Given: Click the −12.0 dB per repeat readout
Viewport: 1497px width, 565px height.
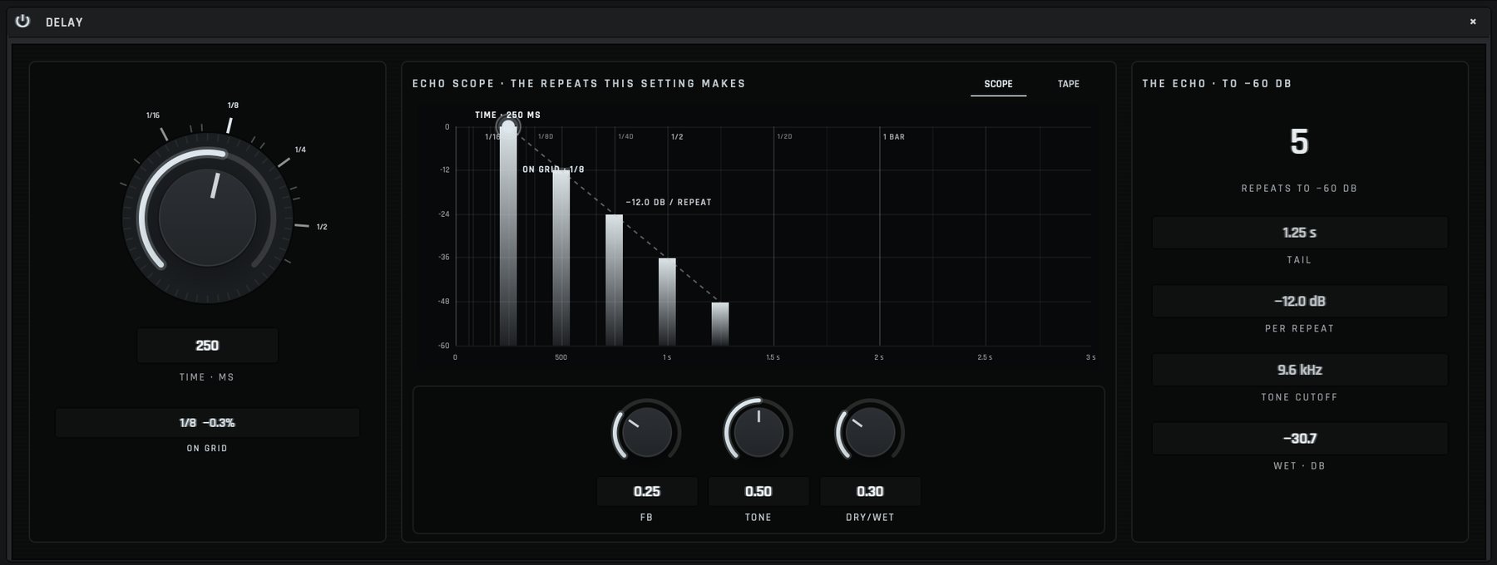Looking at the screenshot, I should click(x=1299, y=301).
